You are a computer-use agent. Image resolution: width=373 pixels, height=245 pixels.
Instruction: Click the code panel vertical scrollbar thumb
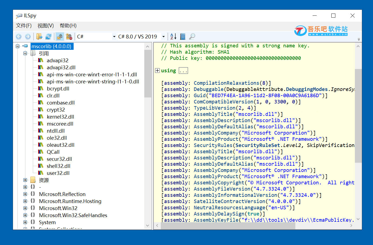tap(358, 116)
